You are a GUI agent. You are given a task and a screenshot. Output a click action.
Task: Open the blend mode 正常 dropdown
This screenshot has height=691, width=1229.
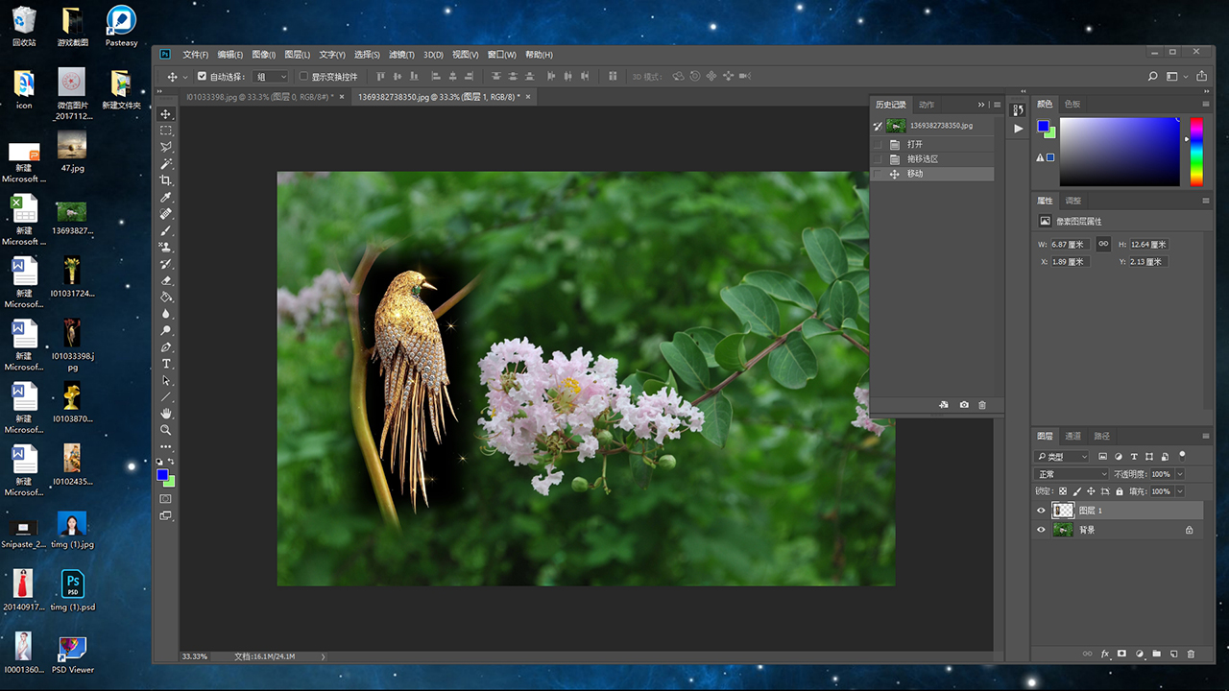(1071, 474)
